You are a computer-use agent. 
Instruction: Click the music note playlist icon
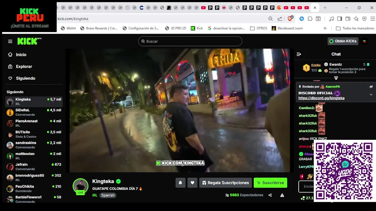pyautogui.click(x=331, y=19)
